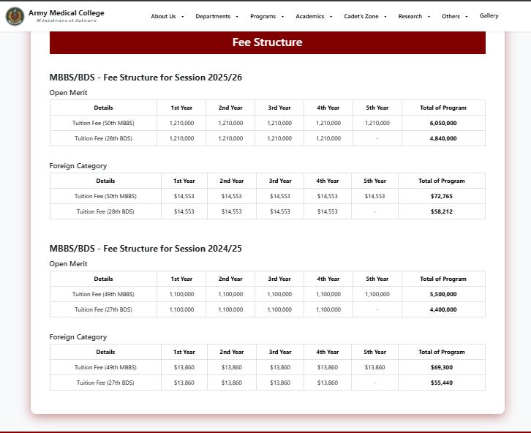This screenshot has width=531, height=433.
Task: Select the 6,050,000 total of program cell
Action: coord(443,123)
